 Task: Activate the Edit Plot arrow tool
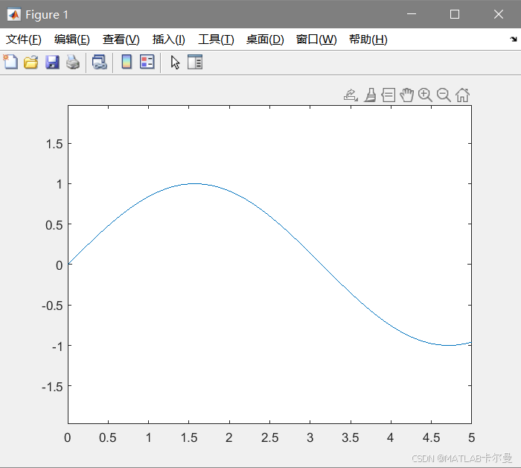pyautogui.click(x=175, y=62)
